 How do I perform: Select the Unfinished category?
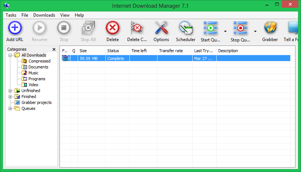tap(31, 91)
